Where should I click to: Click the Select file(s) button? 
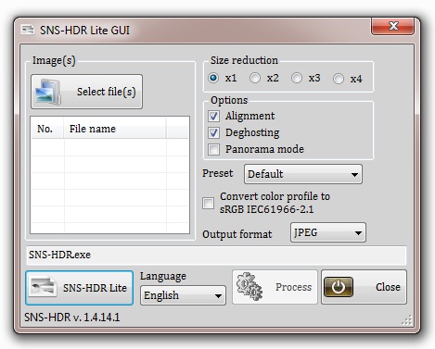(86, 92)
